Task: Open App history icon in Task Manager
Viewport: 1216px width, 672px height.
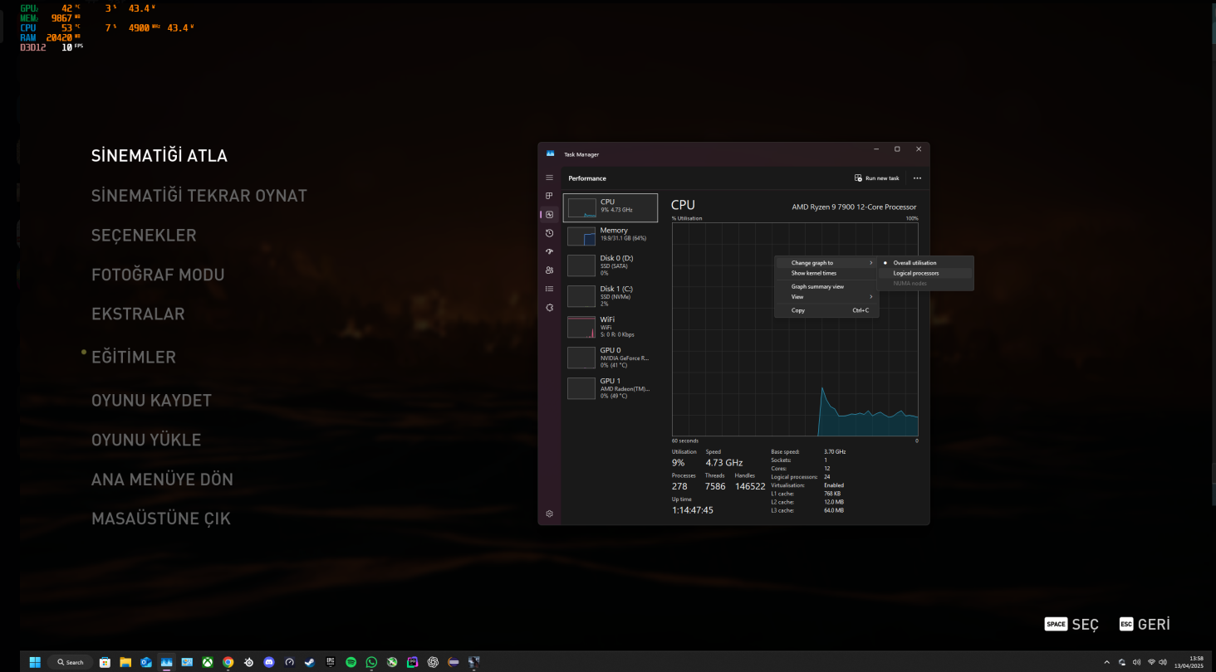Action: [x=549, y=233]
